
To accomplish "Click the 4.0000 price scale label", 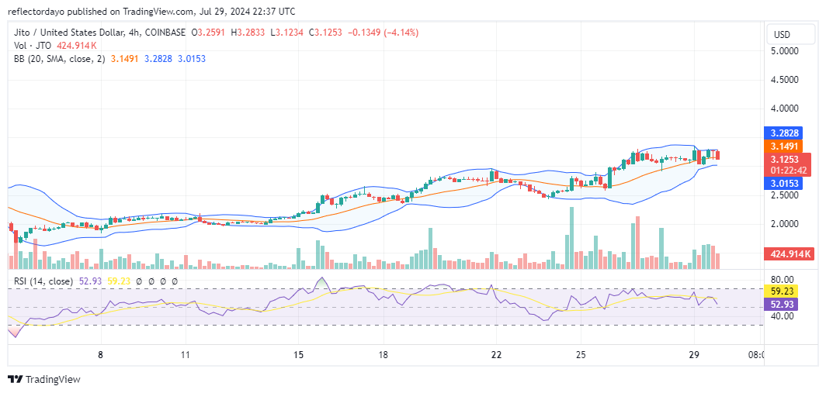I will pyautogui.click(x=786, y=109).
